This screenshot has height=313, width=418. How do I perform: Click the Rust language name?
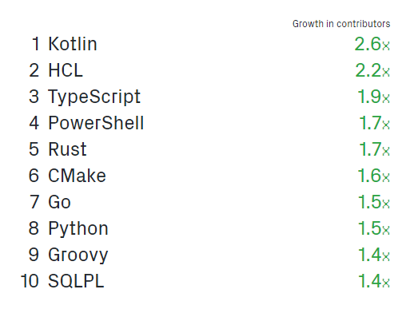[x=67, y=149]
